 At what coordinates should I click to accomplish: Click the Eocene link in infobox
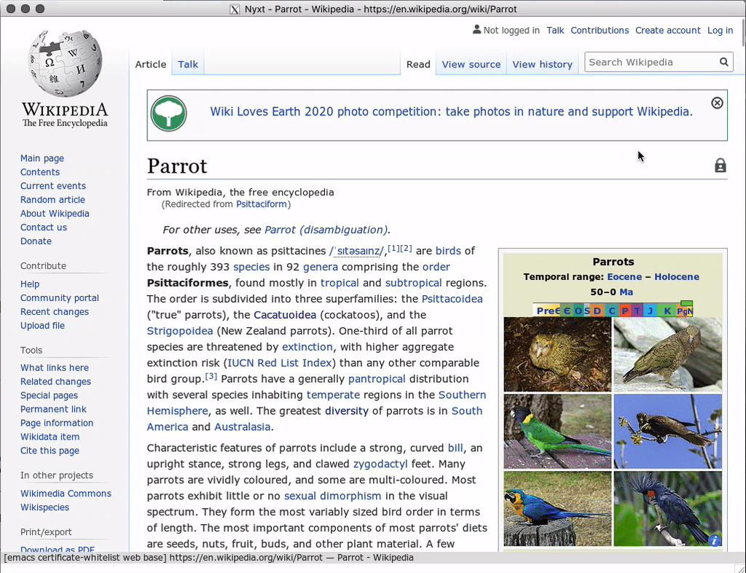coord(624,276)
